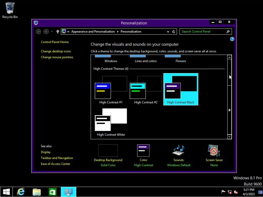Open Desktop Background settings icon
This screenshot has width=263, height=197.
point(108,151)
